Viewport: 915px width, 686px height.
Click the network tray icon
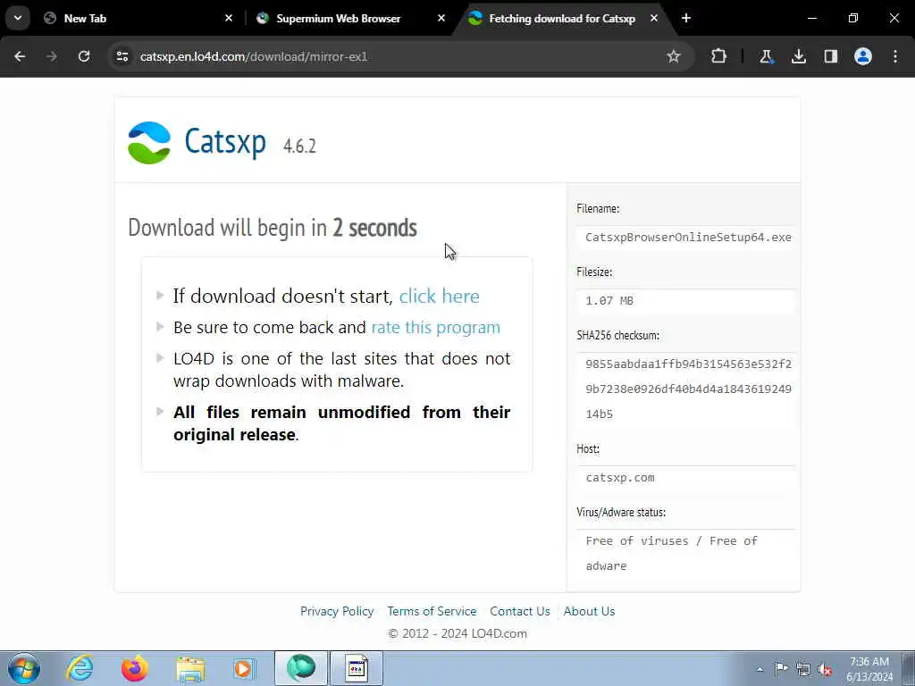coord(803,669)
